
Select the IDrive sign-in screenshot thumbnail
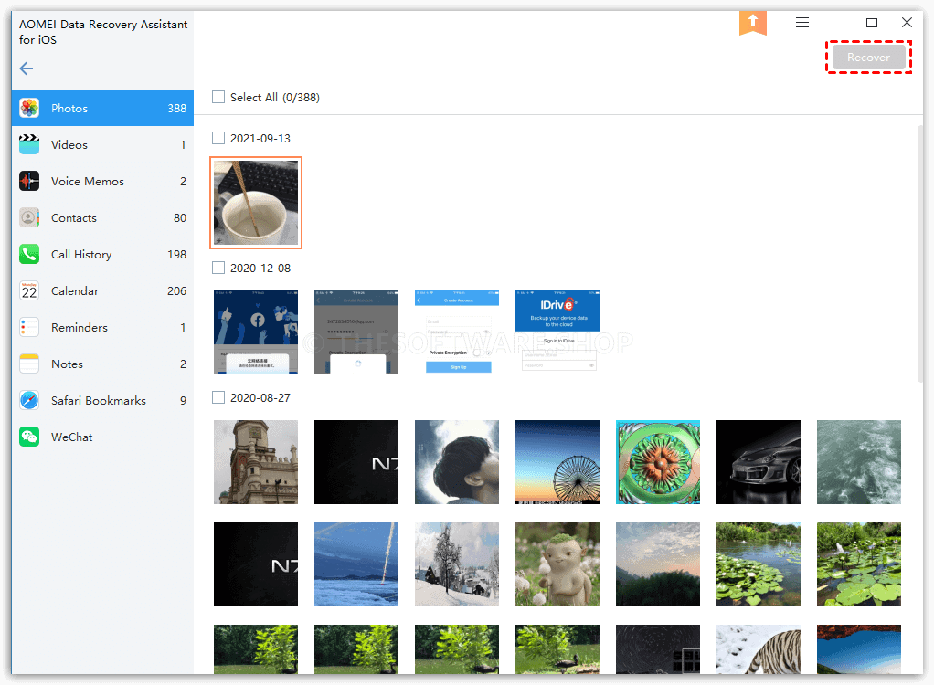coord(557,332)
